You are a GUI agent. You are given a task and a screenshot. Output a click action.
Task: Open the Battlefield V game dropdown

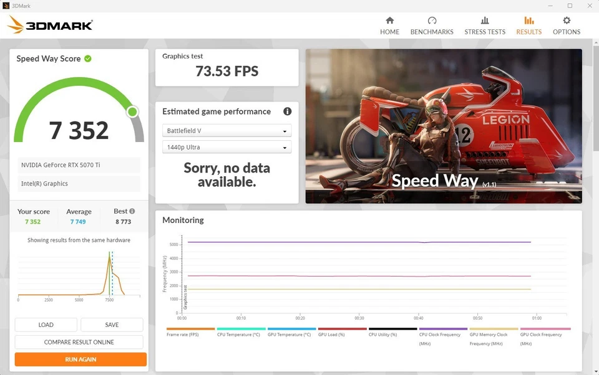point(226,130)
